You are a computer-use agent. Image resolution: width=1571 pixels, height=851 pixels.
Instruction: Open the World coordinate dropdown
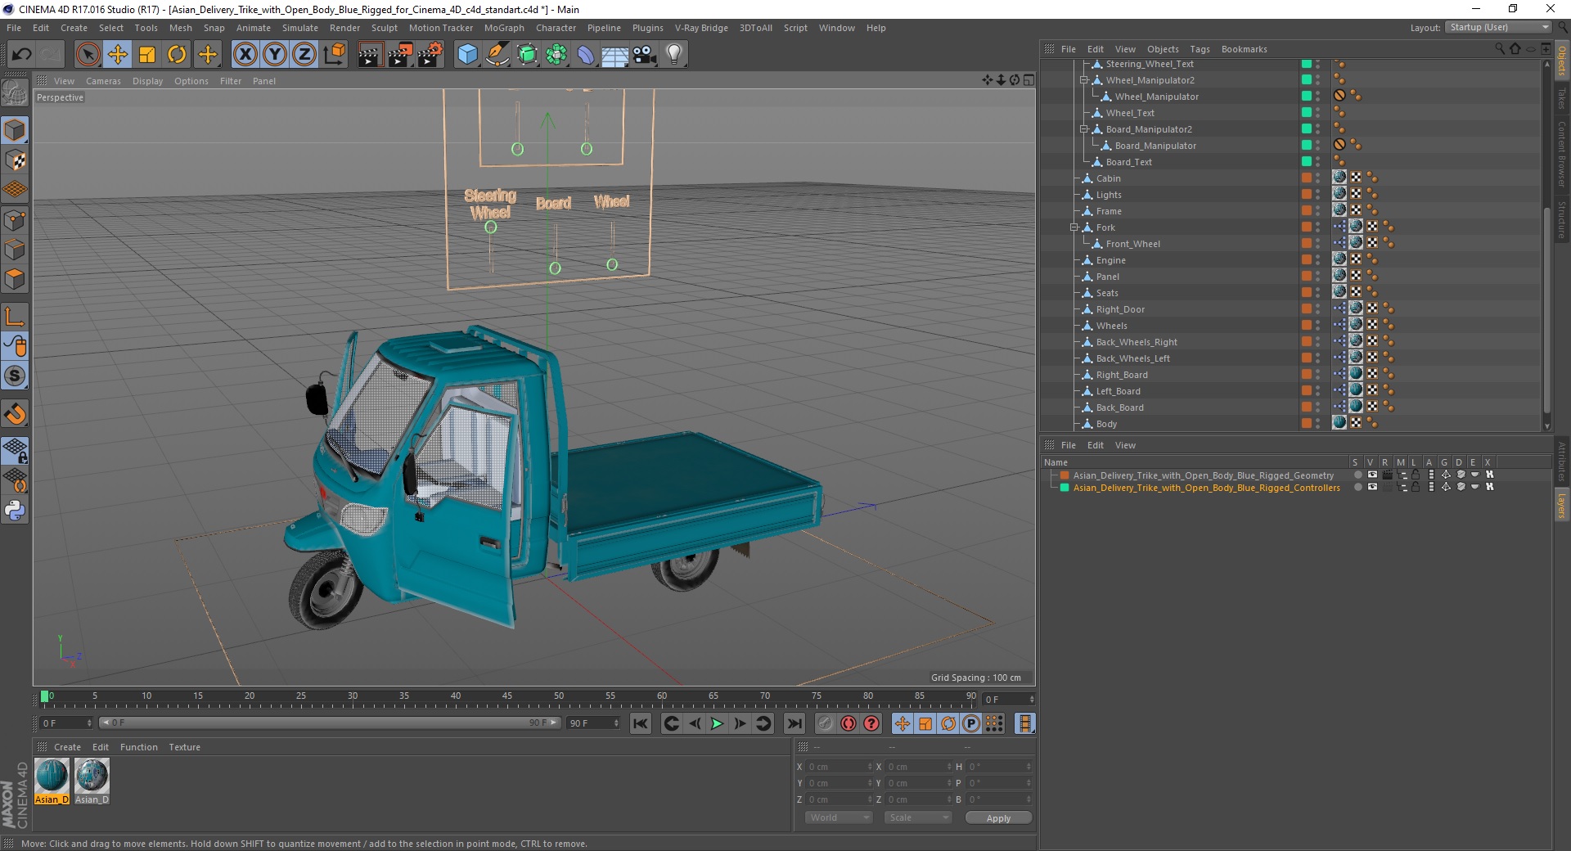pos(839,817)
